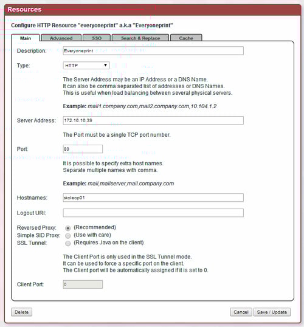Click the Save / Update button

272,312
